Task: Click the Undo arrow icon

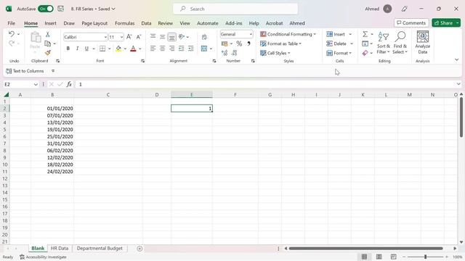Action: tap(12, 34)
